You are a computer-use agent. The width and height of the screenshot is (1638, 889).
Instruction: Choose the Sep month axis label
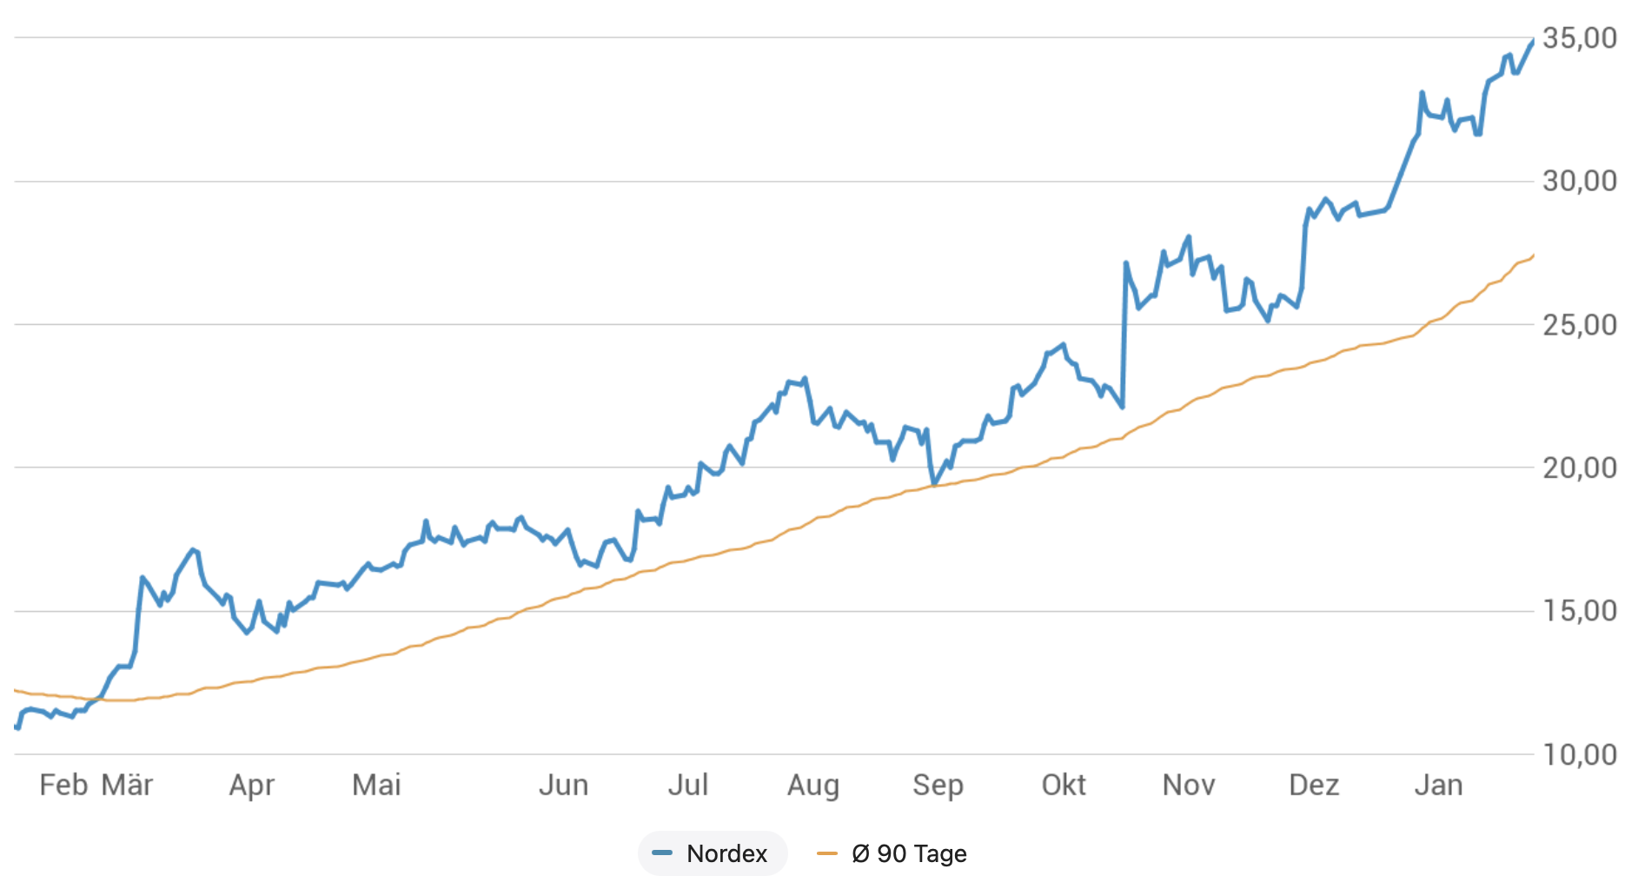click(x=938, y=785)
